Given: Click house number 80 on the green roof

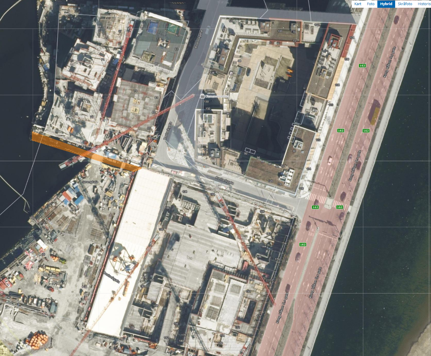Looking at the screenshot, I should (x=294, y=151).
